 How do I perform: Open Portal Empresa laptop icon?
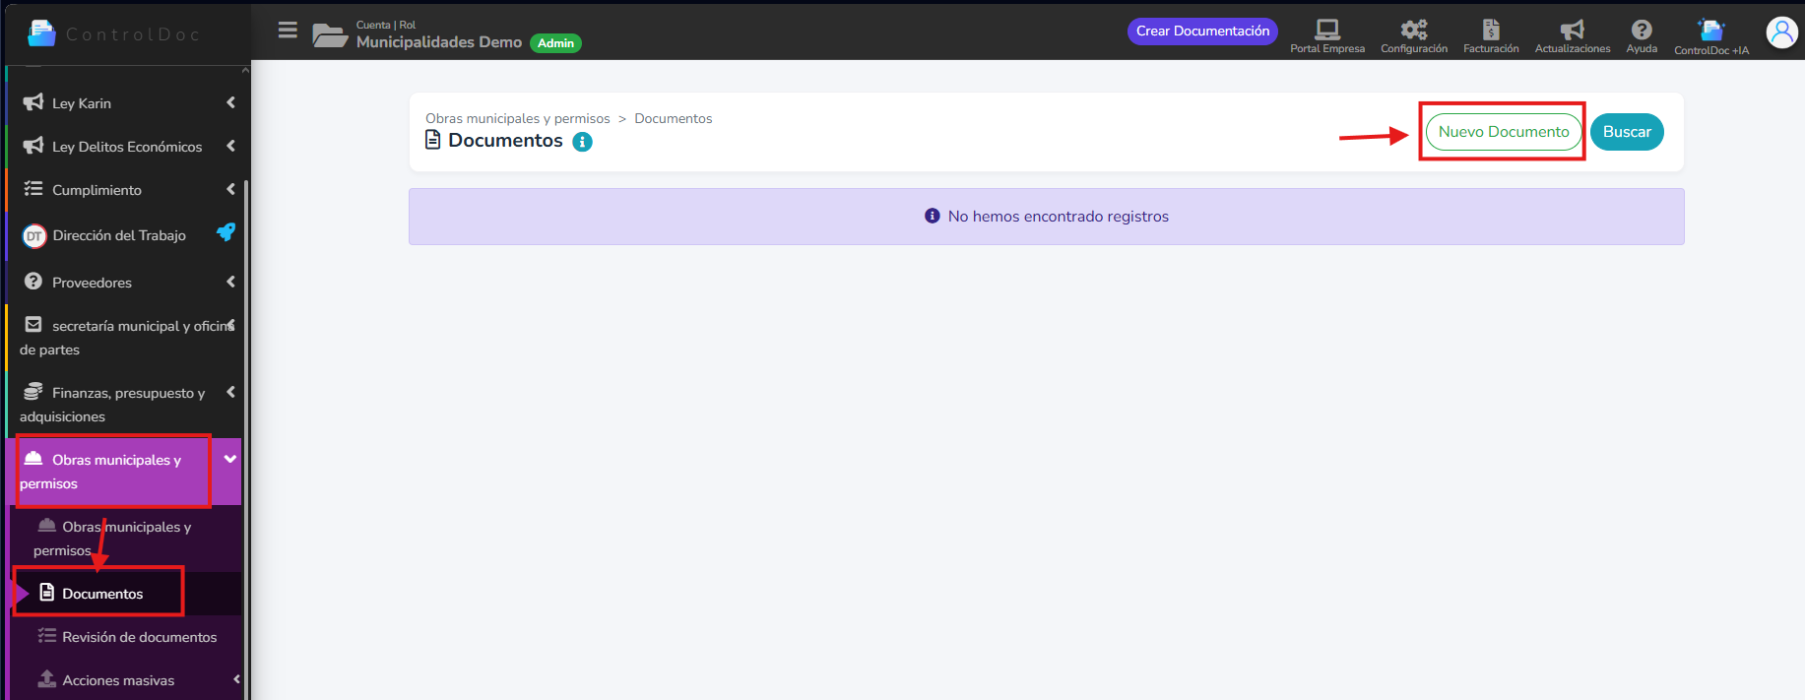(1327, 30)
